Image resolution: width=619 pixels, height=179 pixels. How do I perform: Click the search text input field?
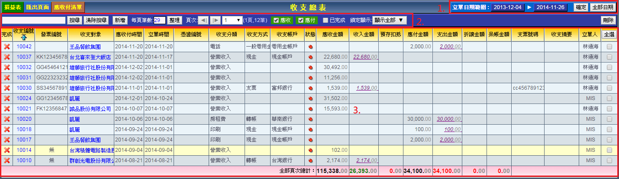tap(34, 20)
